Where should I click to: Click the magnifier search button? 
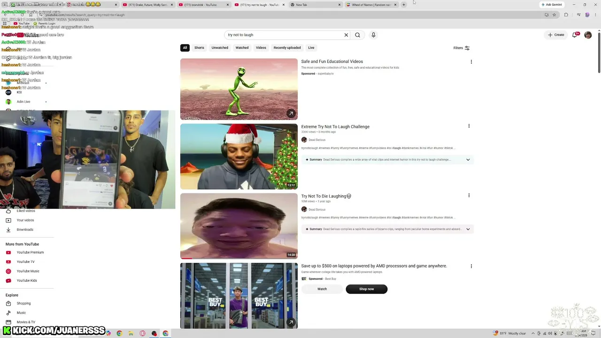[357, 35]
